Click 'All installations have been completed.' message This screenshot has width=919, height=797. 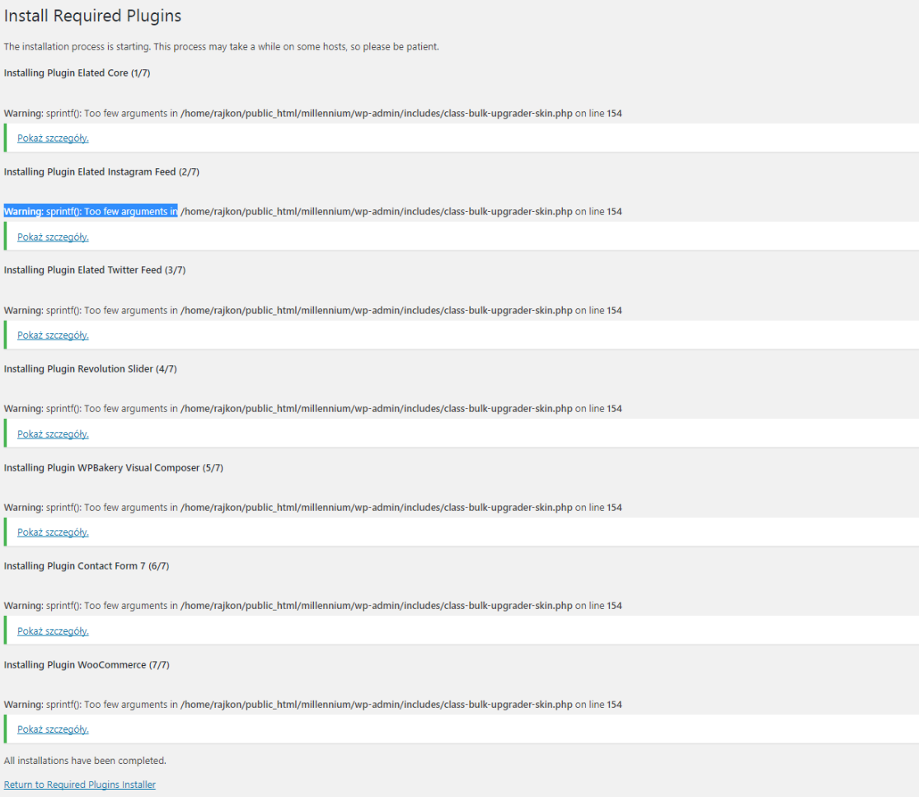(85, 760)
